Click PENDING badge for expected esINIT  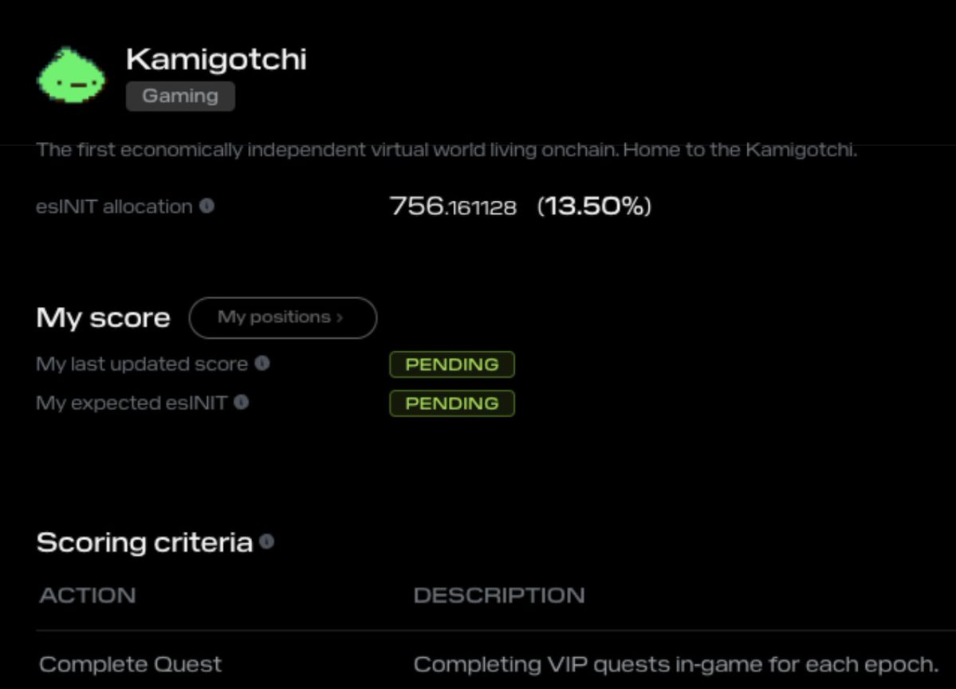tap(451, 403)
